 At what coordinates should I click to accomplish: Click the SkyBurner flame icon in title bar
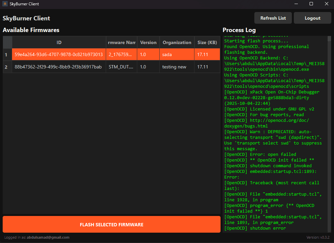(5, 4)
